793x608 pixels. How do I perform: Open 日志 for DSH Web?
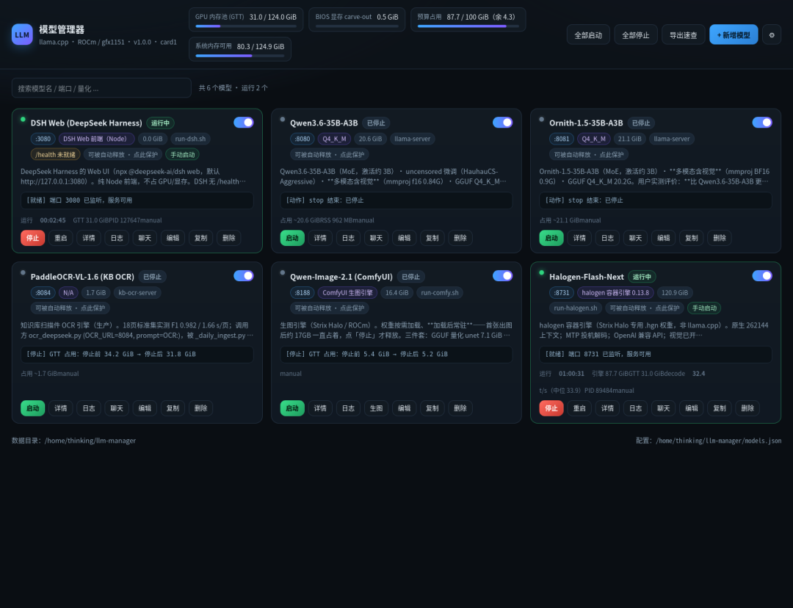click(117, 238)
